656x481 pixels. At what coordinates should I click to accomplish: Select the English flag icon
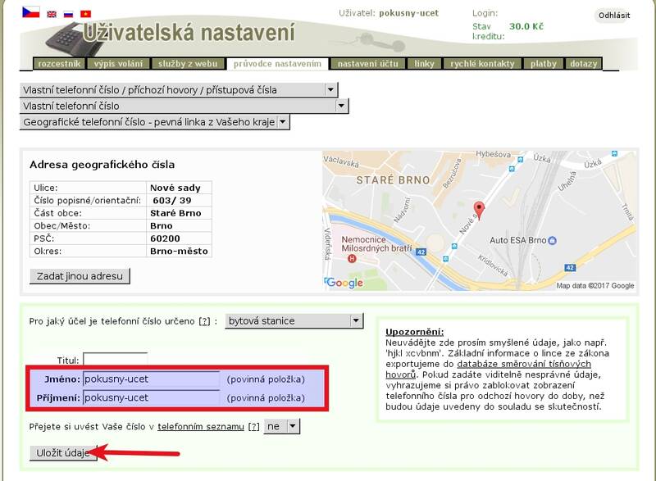pyautogui.click(x=52, y=14)
